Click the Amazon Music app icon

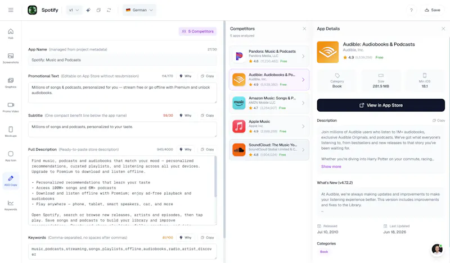click(x=238, y=103)
